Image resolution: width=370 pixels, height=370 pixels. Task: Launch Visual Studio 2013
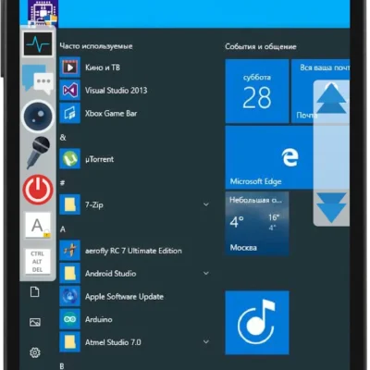coord(135,91)
